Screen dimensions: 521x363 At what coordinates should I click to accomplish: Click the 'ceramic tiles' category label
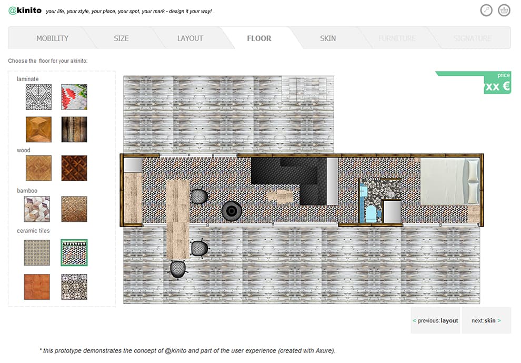pyautogui.click(x=33, y=231)
